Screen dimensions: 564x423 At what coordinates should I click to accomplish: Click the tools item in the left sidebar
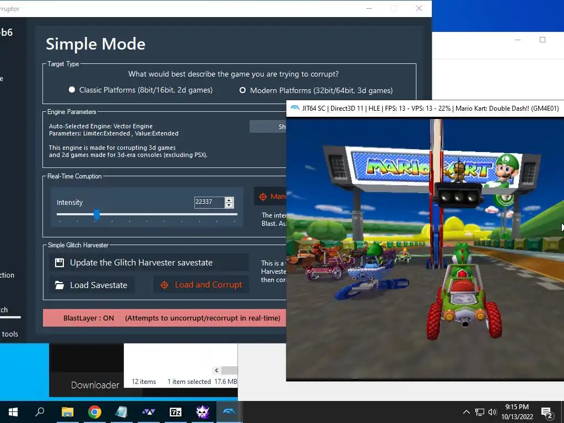tap(10, 334)
